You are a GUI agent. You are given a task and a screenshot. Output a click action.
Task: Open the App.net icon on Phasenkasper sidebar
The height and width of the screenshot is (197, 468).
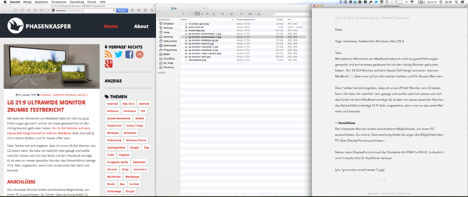(139, 55)
